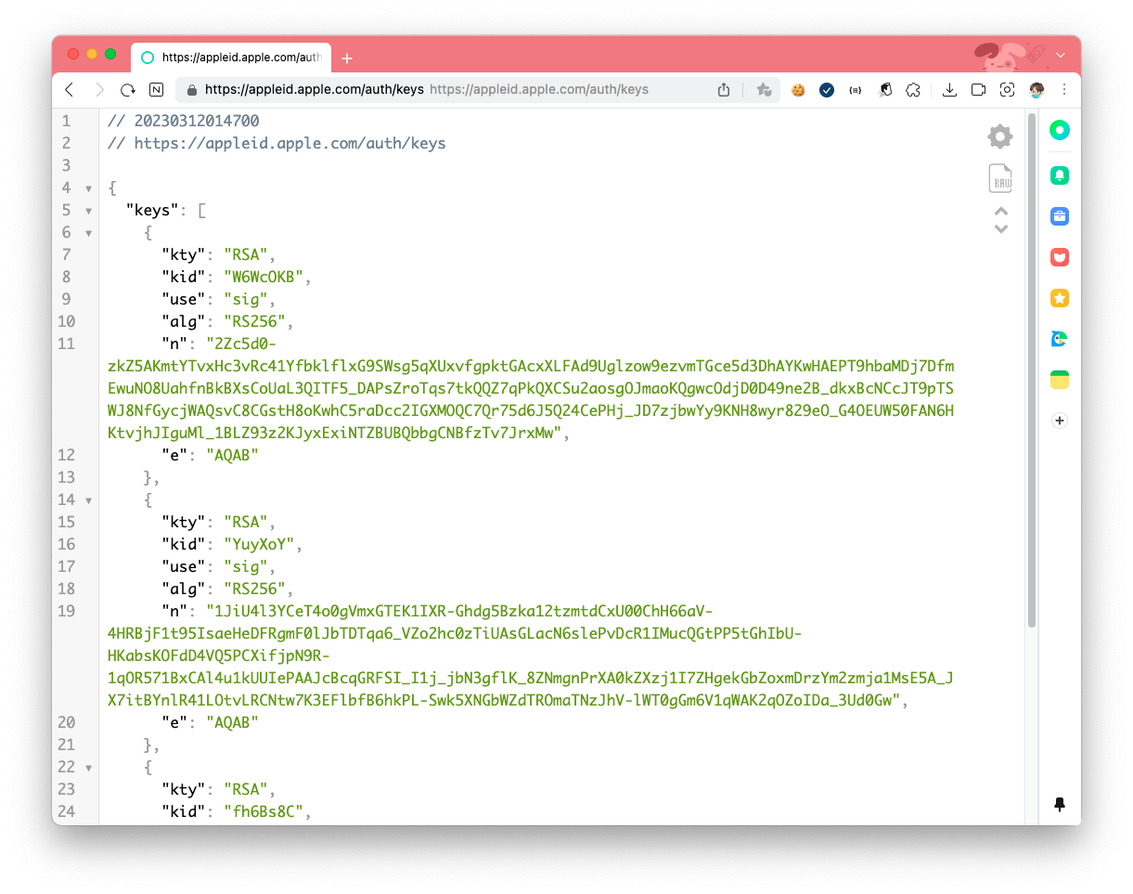Image resolution: width=1133 pixels, height=894 pixels.
Task: Open JSON viewer settings gear
Action: click(1000, 137)
